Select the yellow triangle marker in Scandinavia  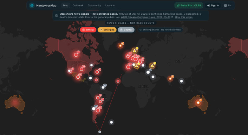click(x=135, y=51)
